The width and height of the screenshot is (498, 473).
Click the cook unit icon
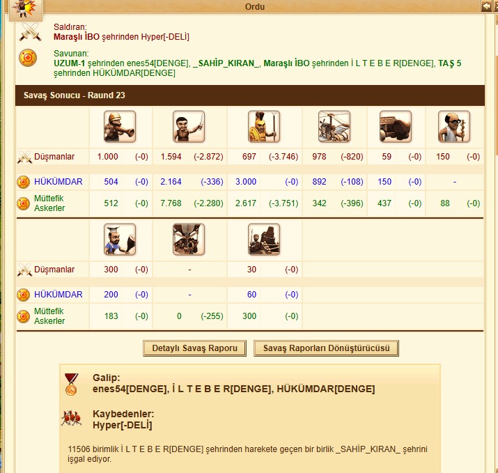[120, 239]
